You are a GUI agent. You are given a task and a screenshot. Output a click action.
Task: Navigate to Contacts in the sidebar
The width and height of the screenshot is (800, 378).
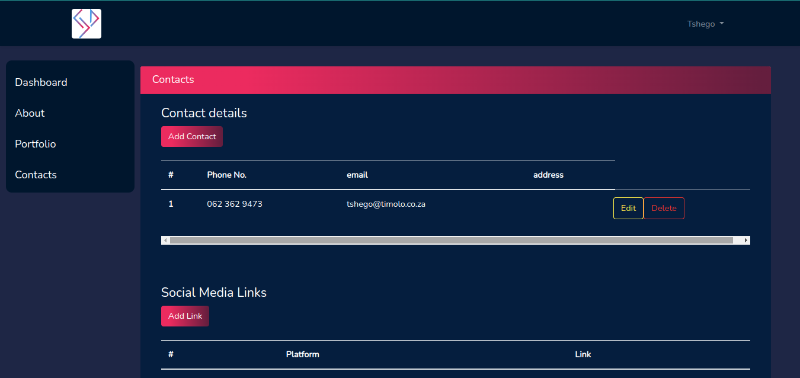point(36,175)
